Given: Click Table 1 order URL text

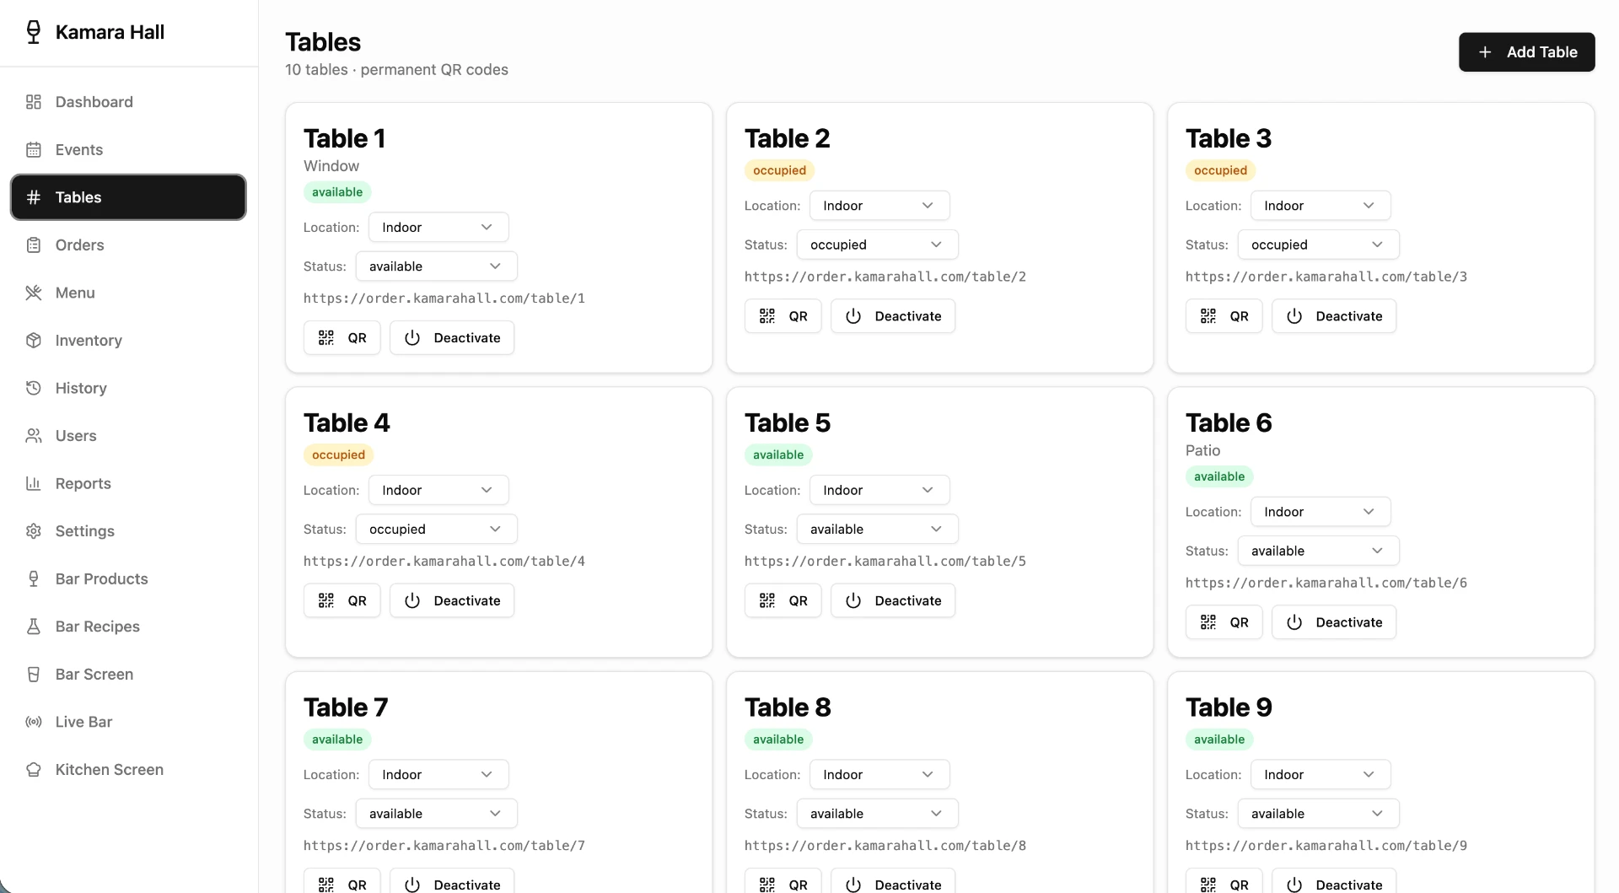Looking at the screenshot, I should pos(444,299).
